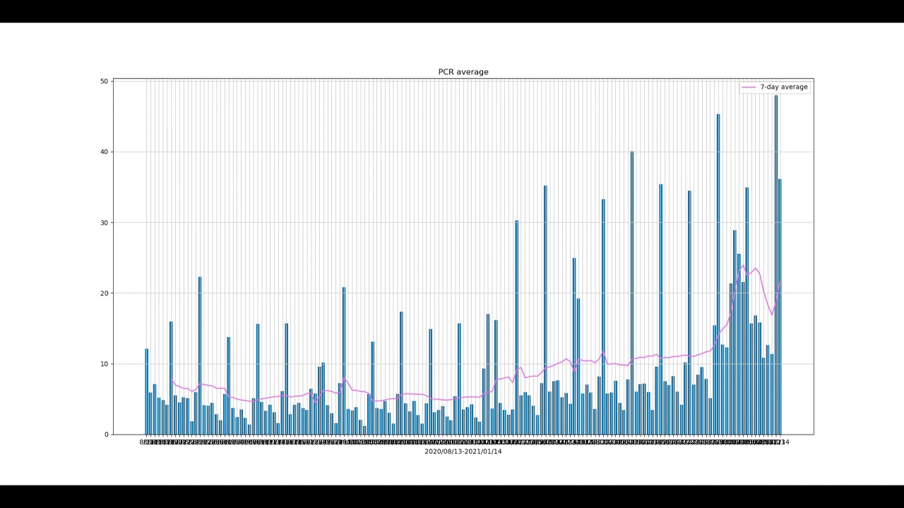Click the "PCR average" chart title

(x=463, y=72)
